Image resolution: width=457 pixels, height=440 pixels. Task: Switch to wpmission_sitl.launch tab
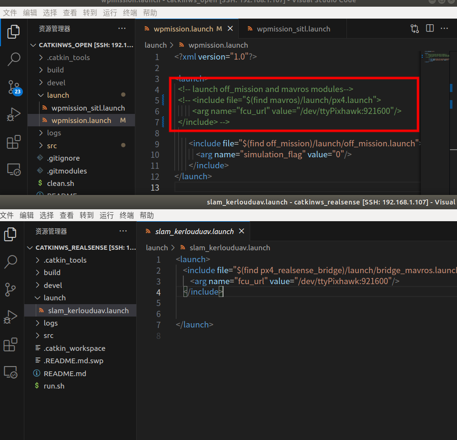tap(293, 29)
